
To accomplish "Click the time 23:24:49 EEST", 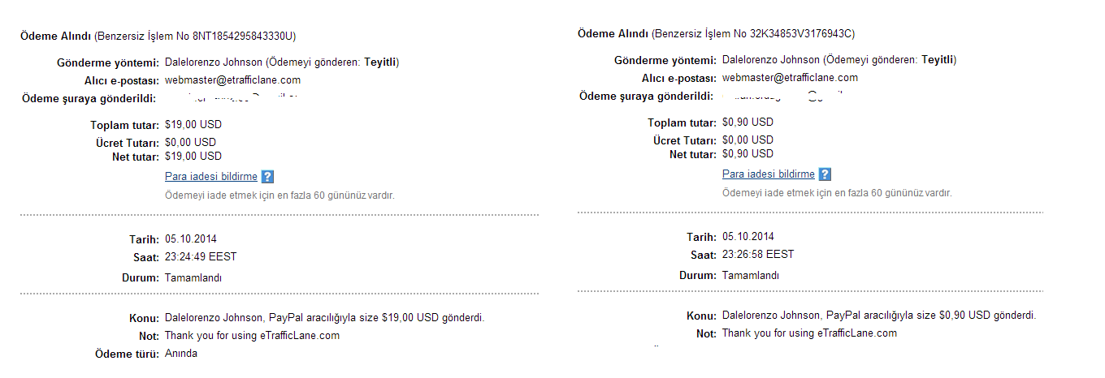I will click(x=201, y=257).
